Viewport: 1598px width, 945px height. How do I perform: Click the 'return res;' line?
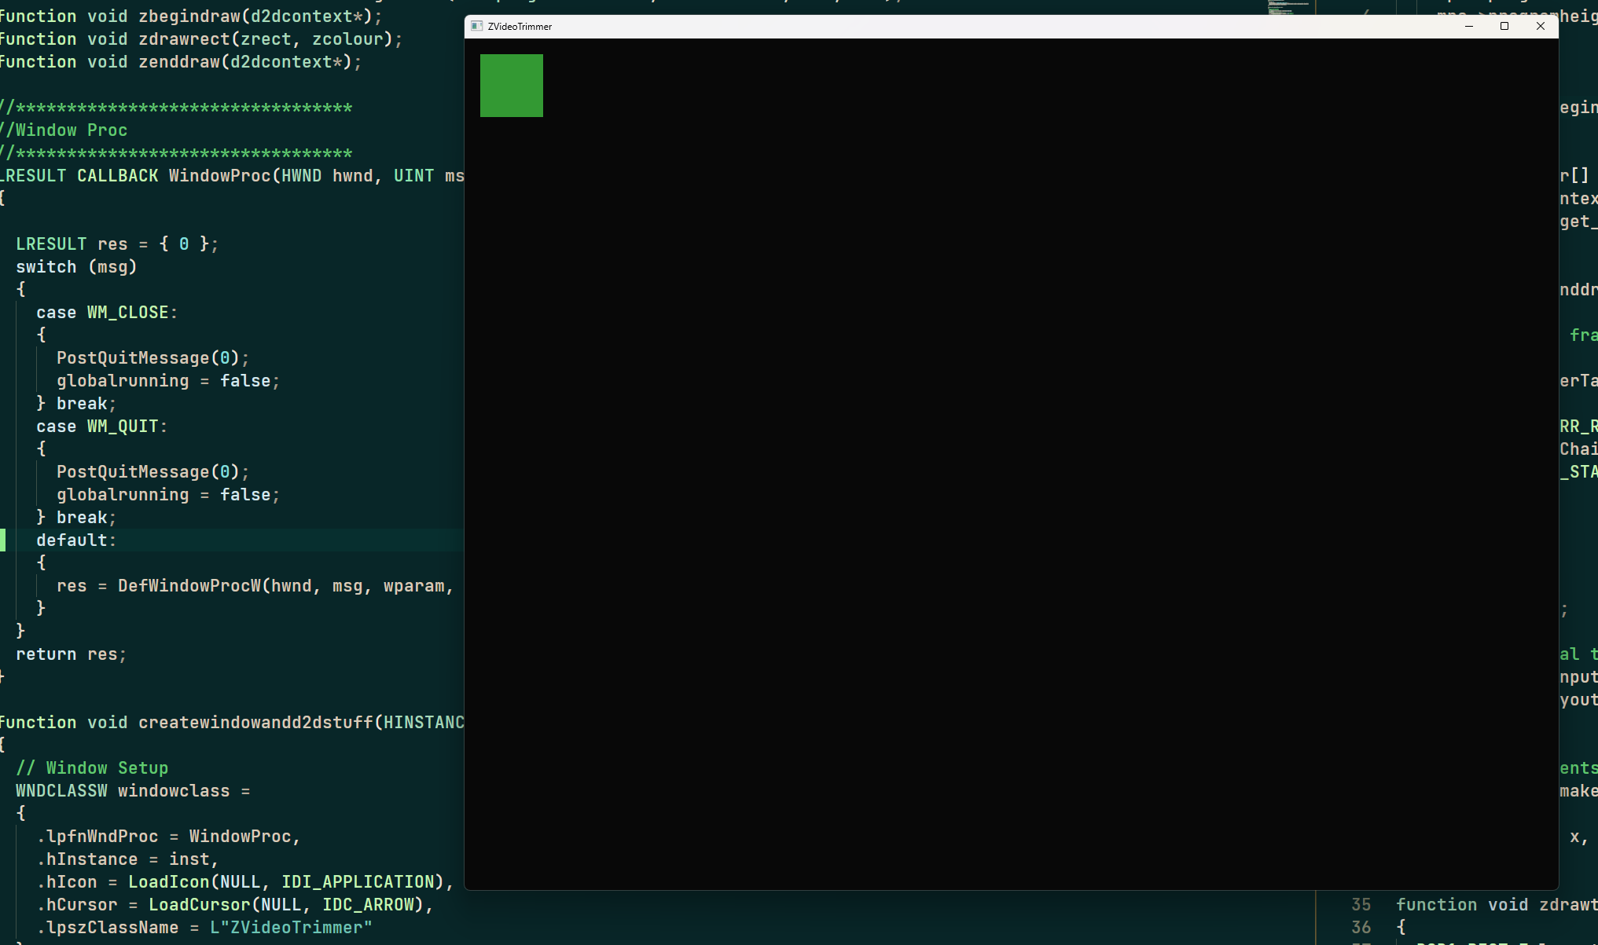[x=71, y=654]
